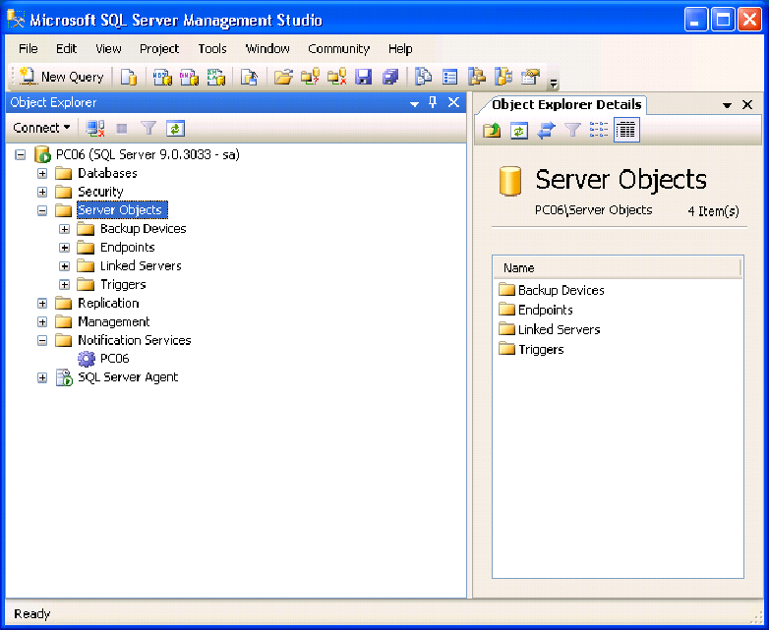Switch Object Explorer Details to details view
Screen dimensions: 769x630
pos(626,130)
